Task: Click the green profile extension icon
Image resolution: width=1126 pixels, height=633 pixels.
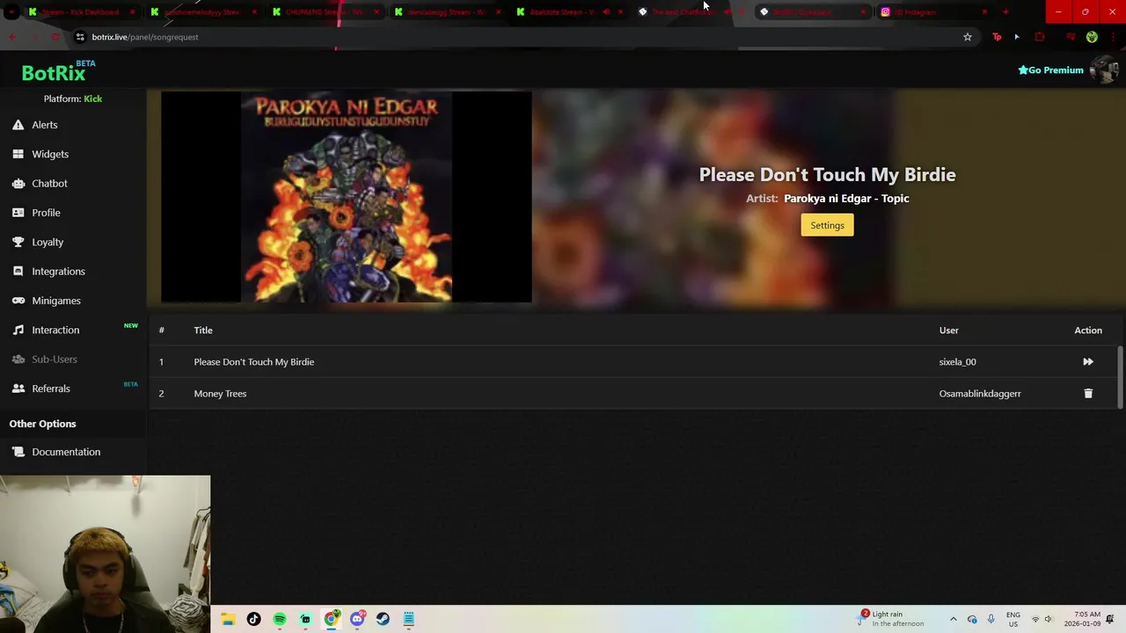Action: [x=1092, y=37]
